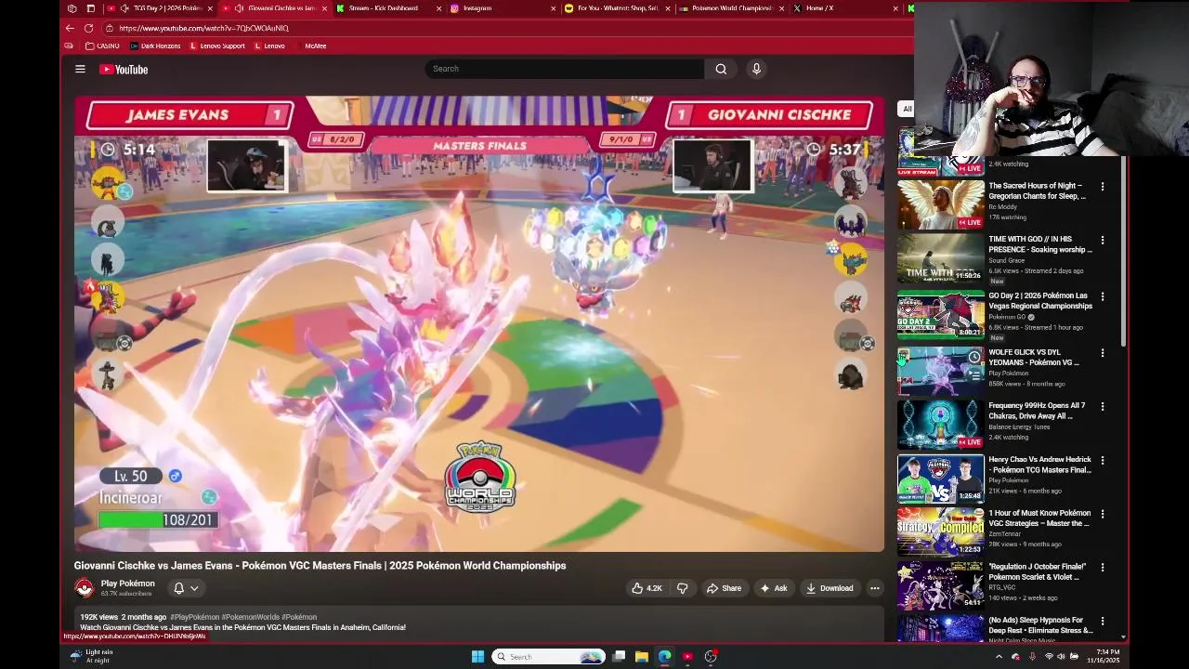Viewport: 1189px width, 669px height.
Task: Open options for GO Day 2 video
Action: 1103,296
